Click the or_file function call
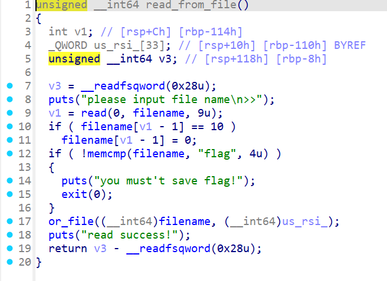 coord(71,222)
